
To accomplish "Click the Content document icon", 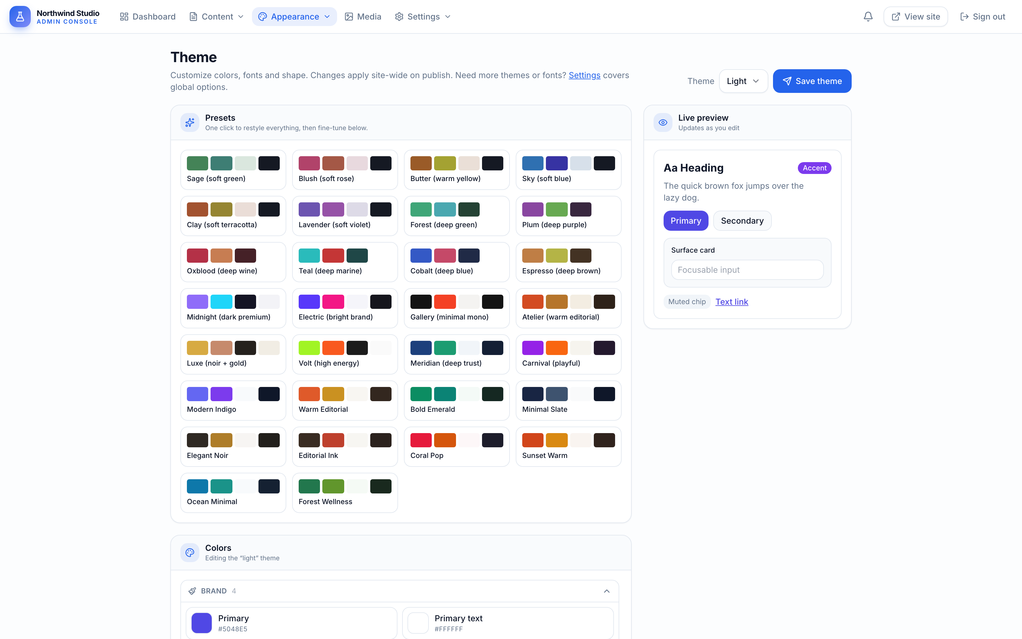I will (x=193, y=17).
